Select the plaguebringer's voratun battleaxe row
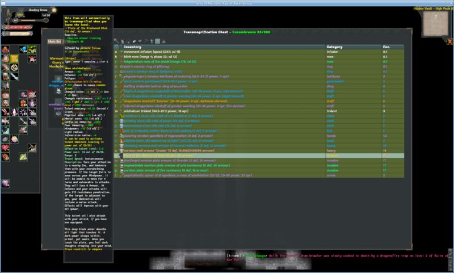This screenshot has height=273, width=454. [x=259, y=77]
